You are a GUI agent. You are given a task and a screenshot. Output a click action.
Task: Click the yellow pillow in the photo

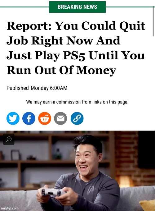tap(147, 205)
